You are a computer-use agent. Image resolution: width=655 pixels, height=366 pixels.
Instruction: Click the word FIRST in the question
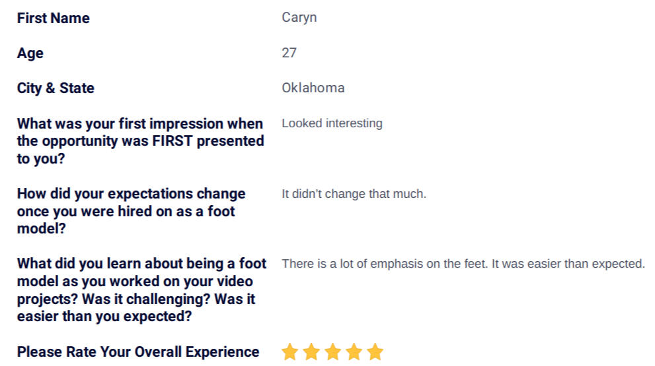click(x=173, y=141)
